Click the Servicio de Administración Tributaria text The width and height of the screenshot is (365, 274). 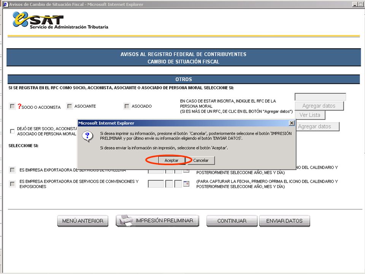click(69, 27)
